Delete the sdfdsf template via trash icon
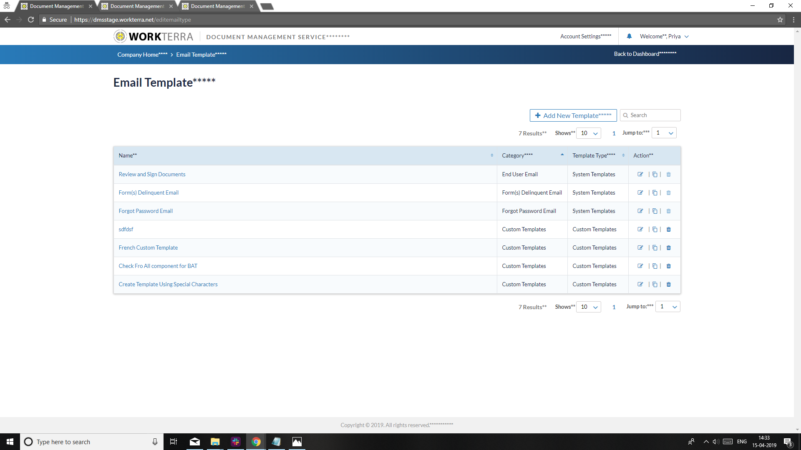The height and width of the screenshot is (450, 801). point(668,230)
